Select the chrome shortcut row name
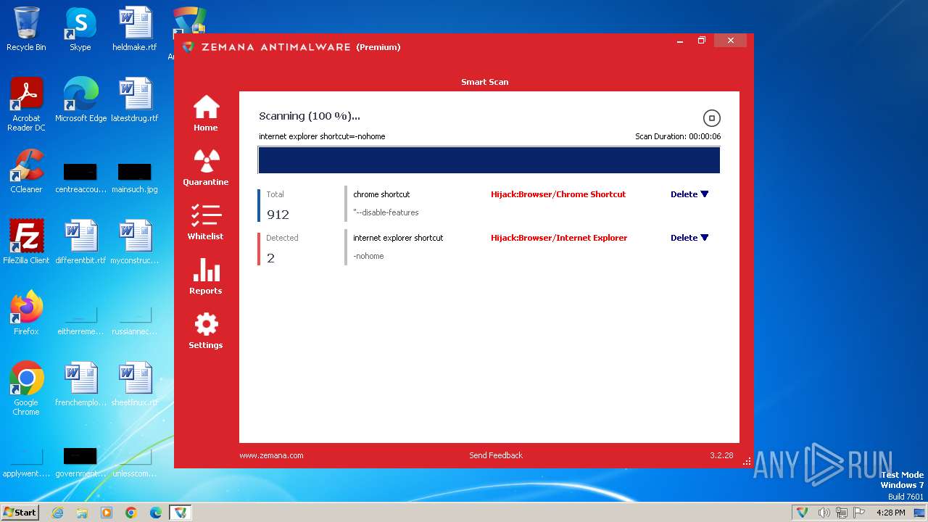This screenshot has width=928, height=522. (381, 194)
